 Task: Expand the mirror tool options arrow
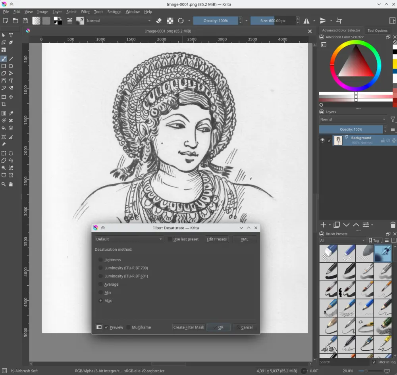tap(314, 21)
